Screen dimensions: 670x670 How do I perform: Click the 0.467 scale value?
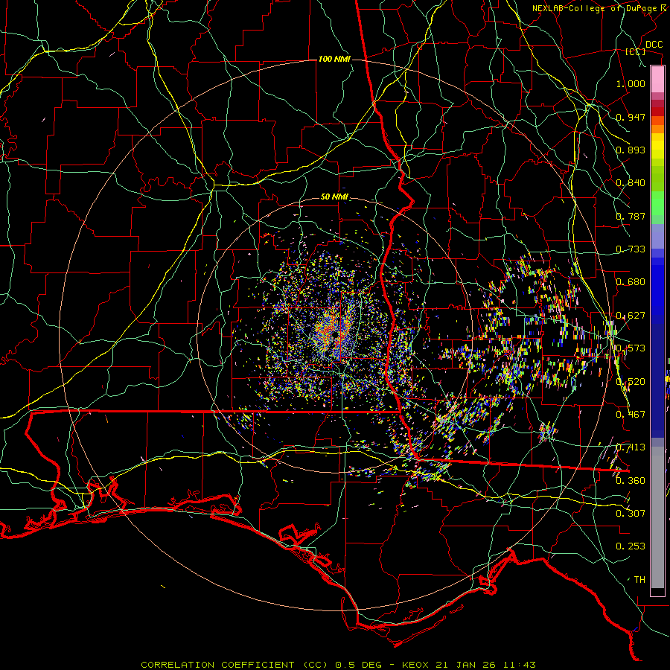(631, 415)
